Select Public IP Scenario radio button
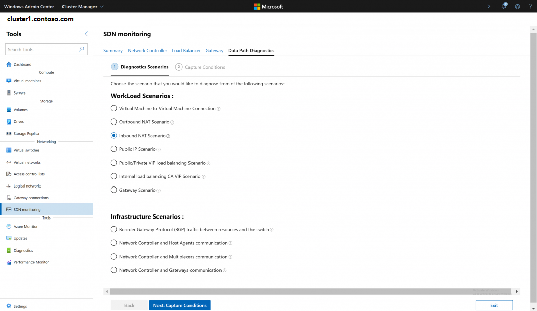Viewport: 537px width, 311px height. pos(114,149)
